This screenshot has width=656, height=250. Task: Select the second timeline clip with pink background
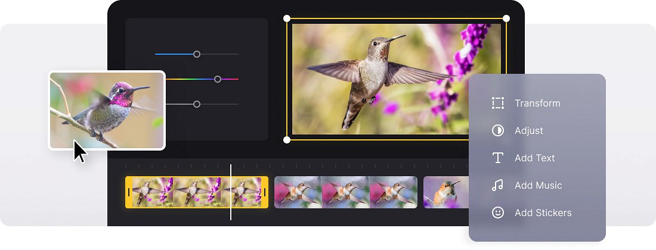(x=345, y=192)
